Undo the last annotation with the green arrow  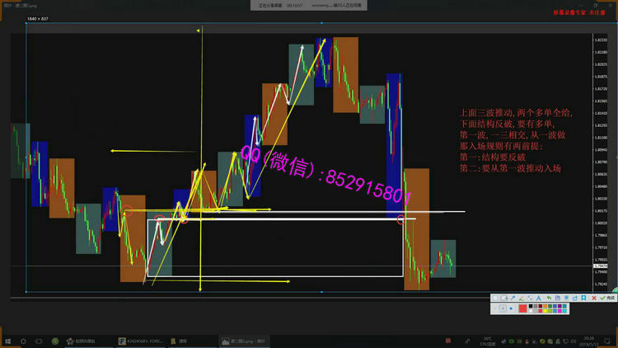[549, 298]
